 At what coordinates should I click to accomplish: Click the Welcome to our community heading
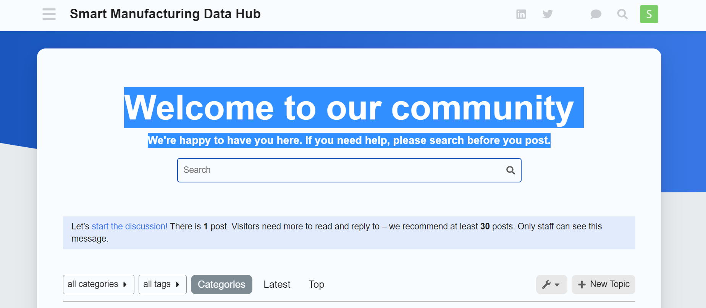coord(349,108)
